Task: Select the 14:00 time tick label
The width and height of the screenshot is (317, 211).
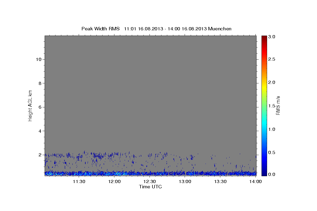Action: pyautogui.click(x=255, y=181)
